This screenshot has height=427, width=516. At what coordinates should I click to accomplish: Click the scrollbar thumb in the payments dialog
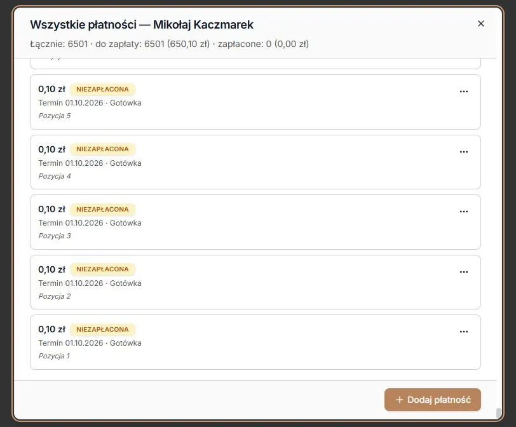click(x=499, y=412)
